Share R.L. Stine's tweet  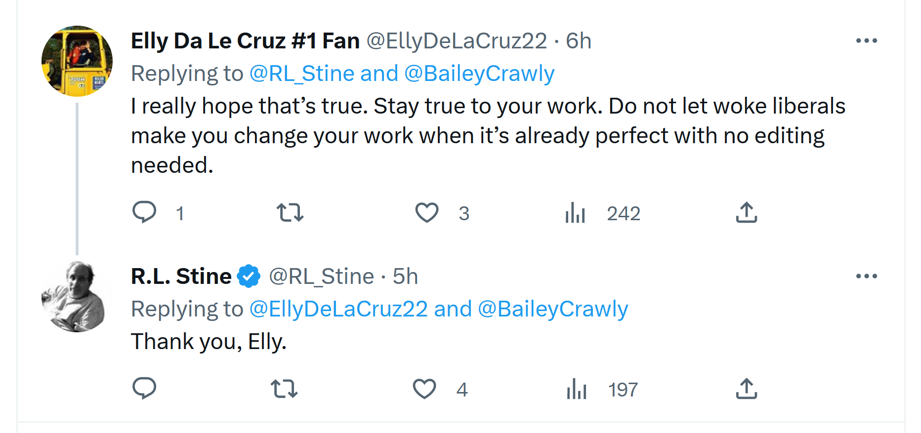746,389
